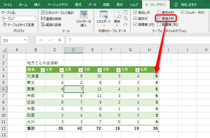Click the Open in Browser icon beside 更新
210x138 pixels.
[x=126, y=18]
